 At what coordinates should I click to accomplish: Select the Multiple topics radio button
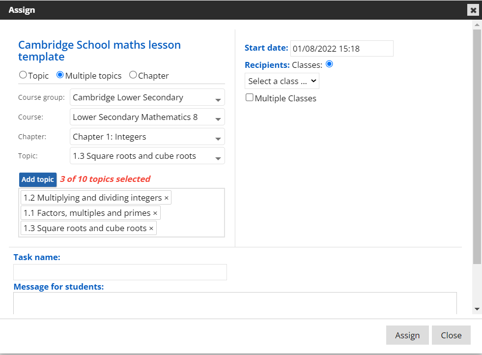[60, 75]
